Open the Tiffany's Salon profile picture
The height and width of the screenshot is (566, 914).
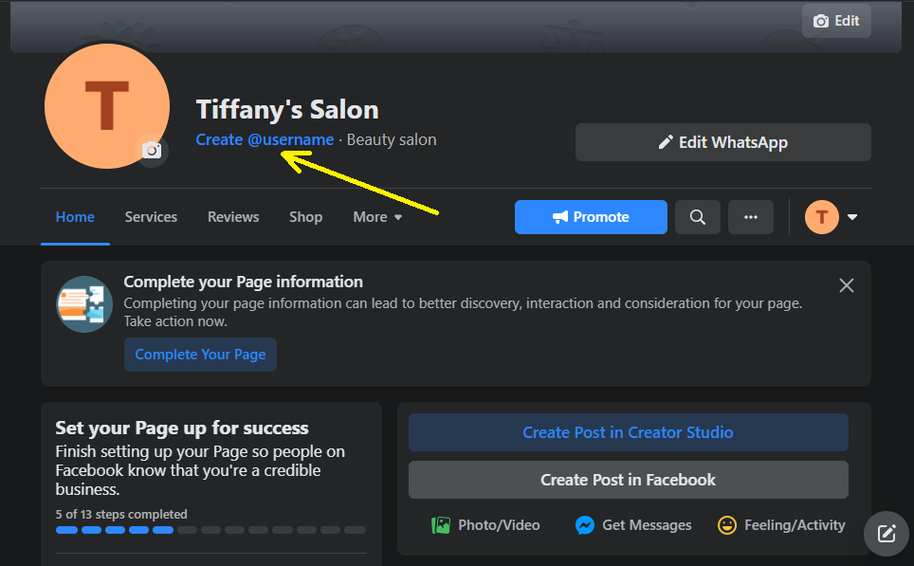point(107,105)
